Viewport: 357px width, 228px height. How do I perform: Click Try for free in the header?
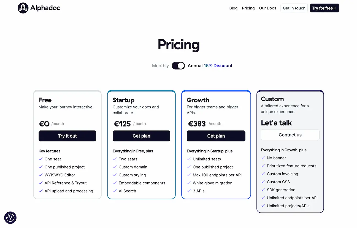324,8
